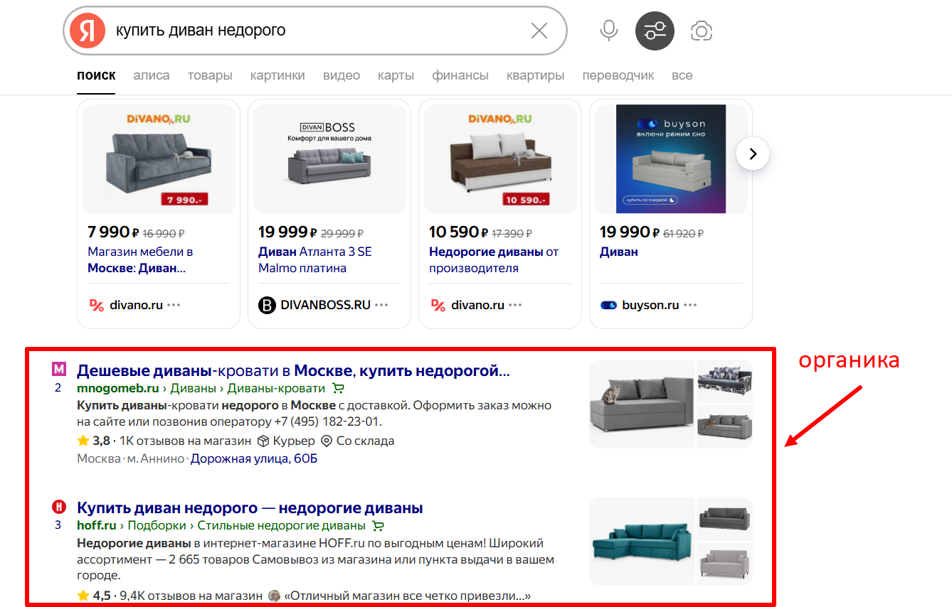Click brown sofa image priced 10 590
952x607 pixels.
[x=500, y=159]
